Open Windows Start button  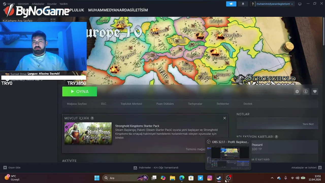click(x=97, y=178)
